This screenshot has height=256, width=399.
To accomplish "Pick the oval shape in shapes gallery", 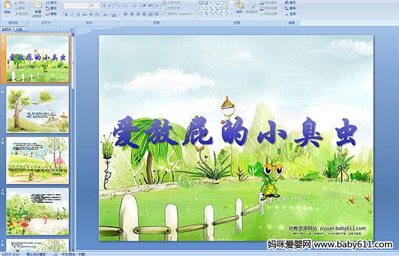I will pos(227,3).
